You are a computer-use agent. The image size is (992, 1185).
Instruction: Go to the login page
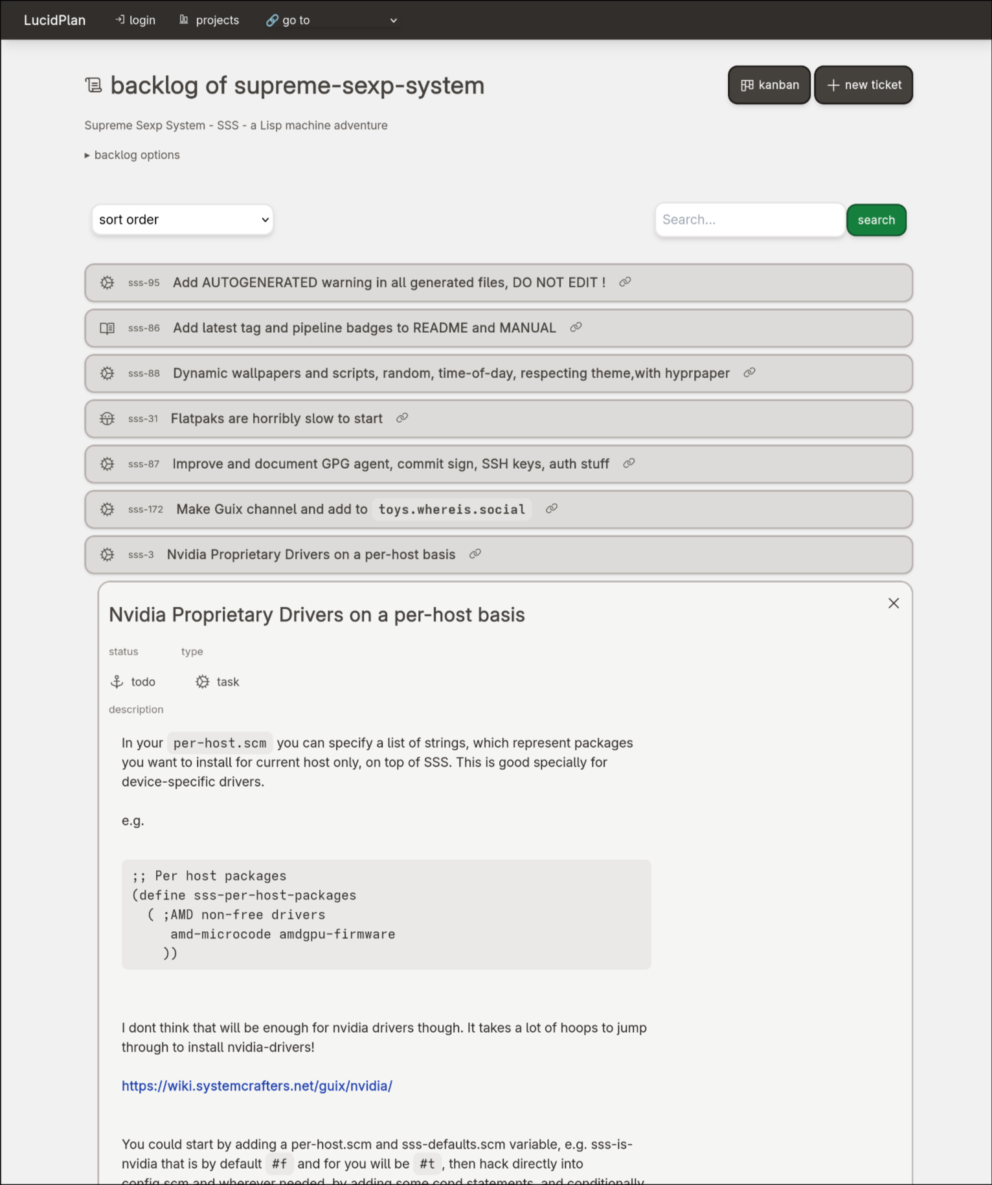click(135, 21)
